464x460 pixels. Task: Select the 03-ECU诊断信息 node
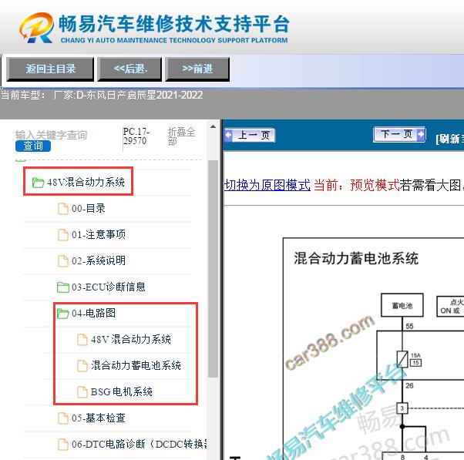coord(109,287)
